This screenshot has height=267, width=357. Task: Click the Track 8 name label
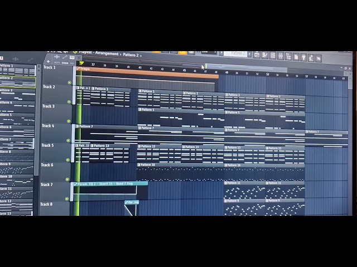pyautogui.click(x=46, y=204)
